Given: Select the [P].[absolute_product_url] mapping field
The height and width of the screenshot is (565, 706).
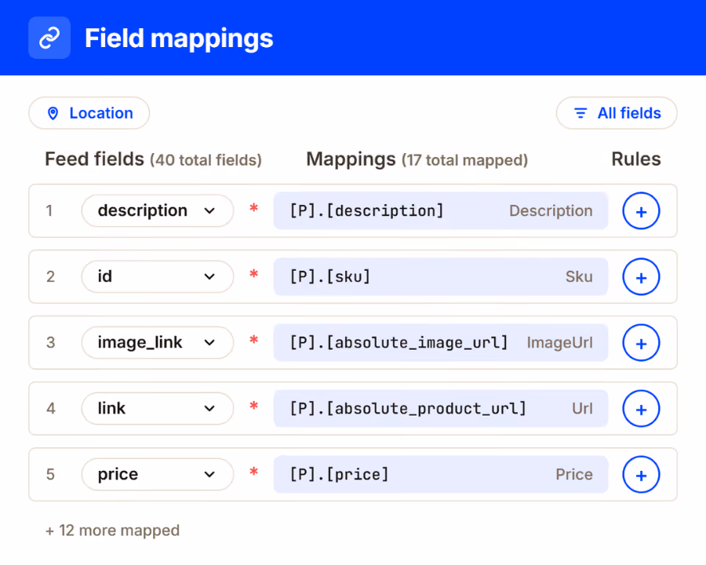Looking at the screenshot, I should pos(441,409).
